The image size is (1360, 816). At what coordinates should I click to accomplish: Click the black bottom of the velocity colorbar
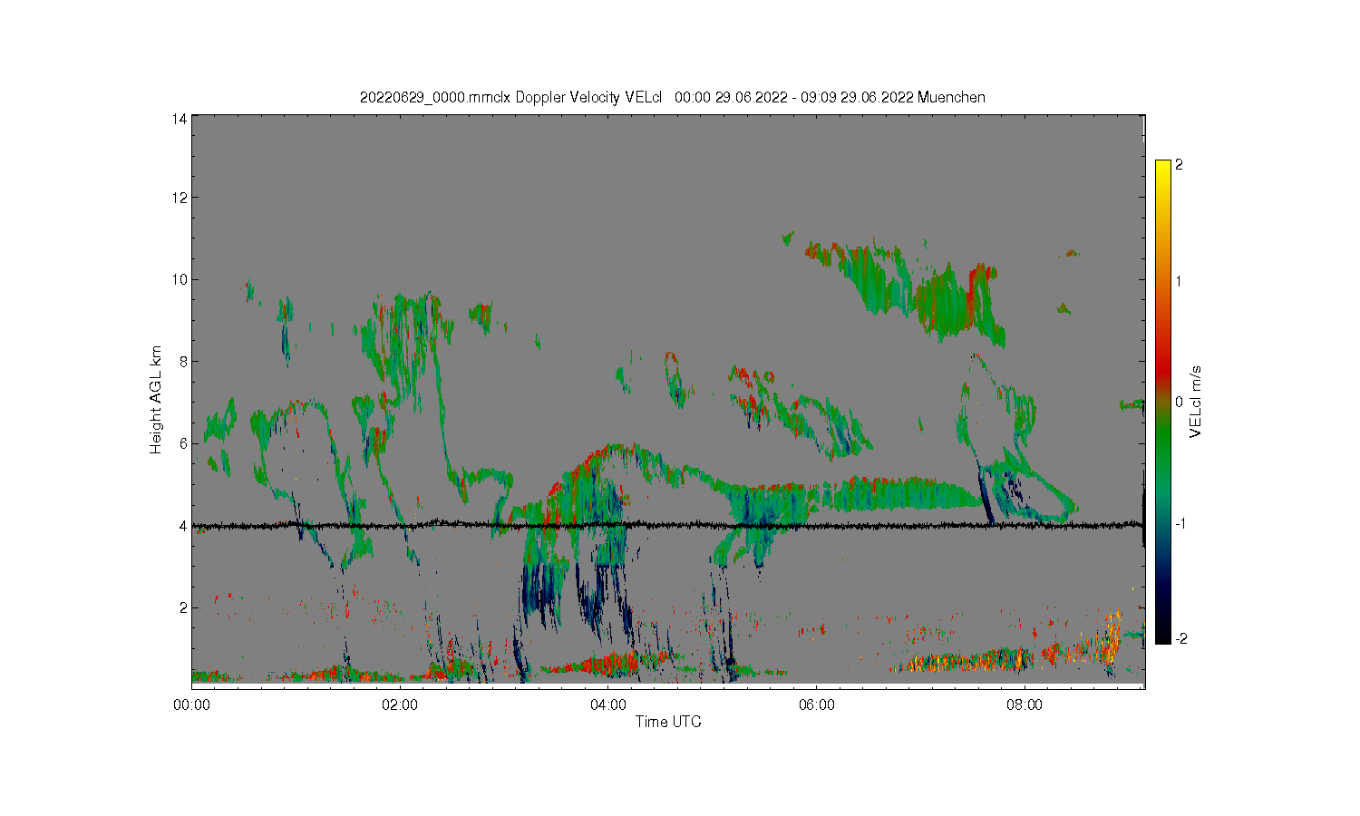(1163, 635)
